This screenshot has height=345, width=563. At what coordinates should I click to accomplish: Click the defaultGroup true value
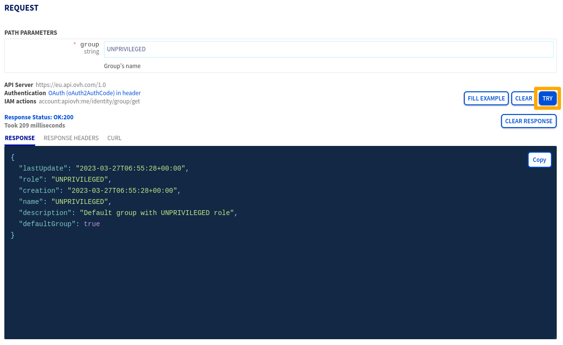92,224
